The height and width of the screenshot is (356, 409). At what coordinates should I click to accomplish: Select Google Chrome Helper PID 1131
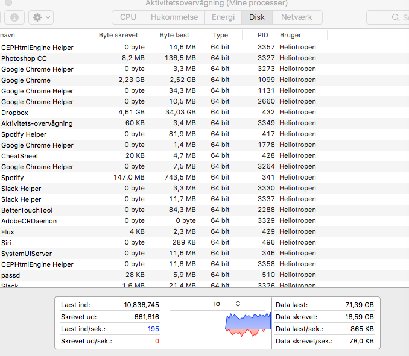[x=204, y=91]
